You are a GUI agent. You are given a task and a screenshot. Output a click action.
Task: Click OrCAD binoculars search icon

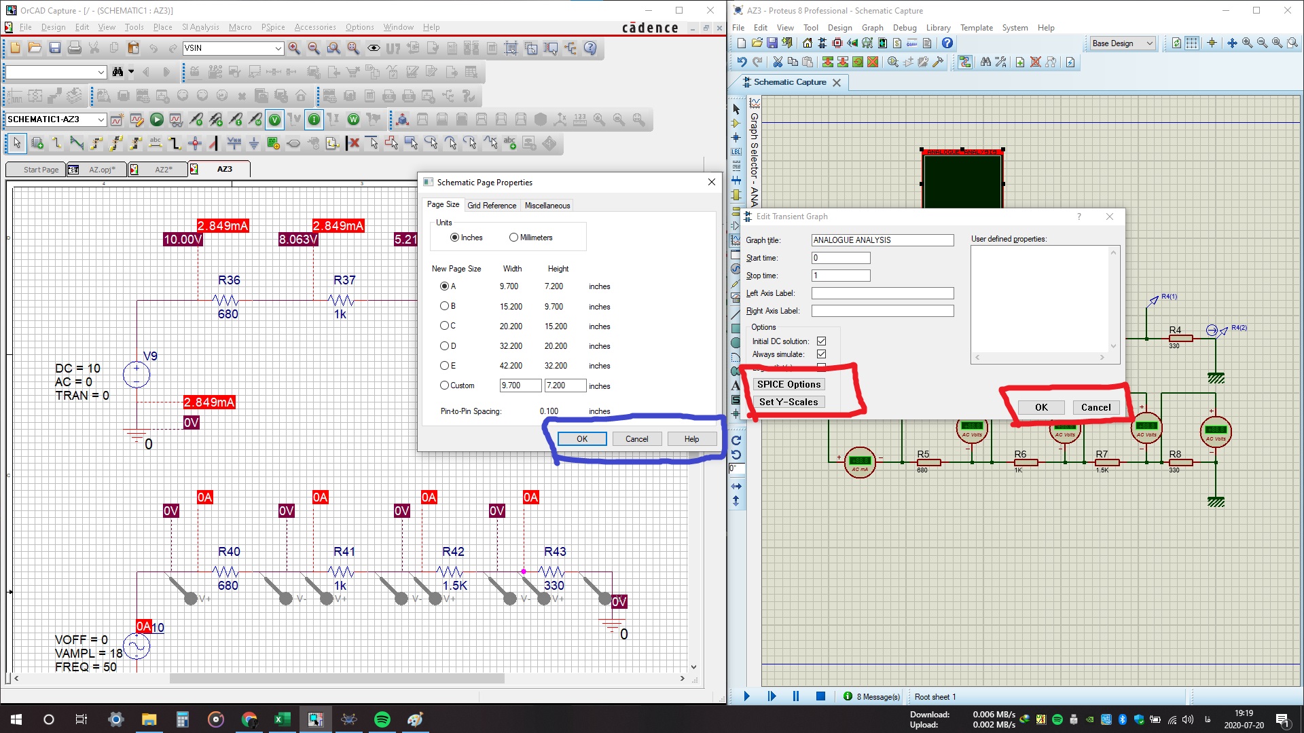[x=117, y=72]
